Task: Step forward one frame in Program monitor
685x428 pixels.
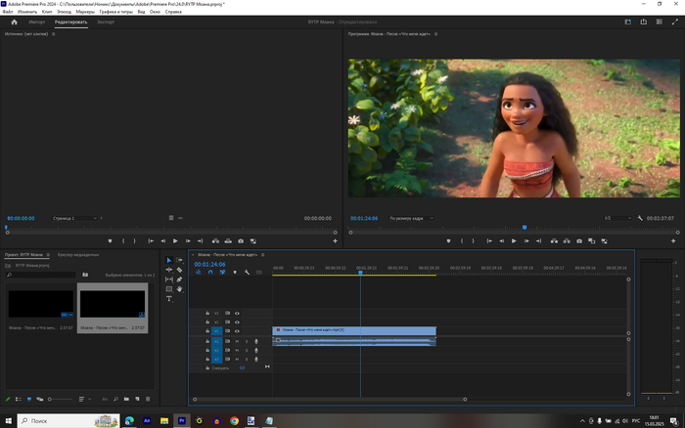Action: pos(526,240)
